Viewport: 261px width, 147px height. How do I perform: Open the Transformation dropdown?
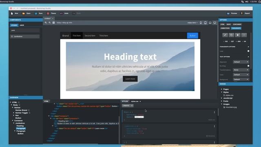point(241,70)
